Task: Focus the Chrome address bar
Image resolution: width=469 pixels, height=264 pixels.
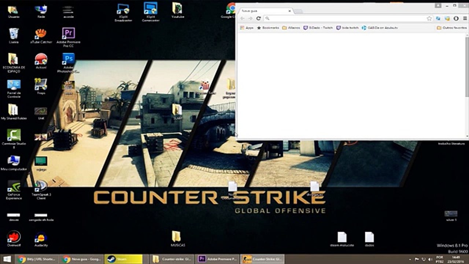Action: click(x=348, y=18)
